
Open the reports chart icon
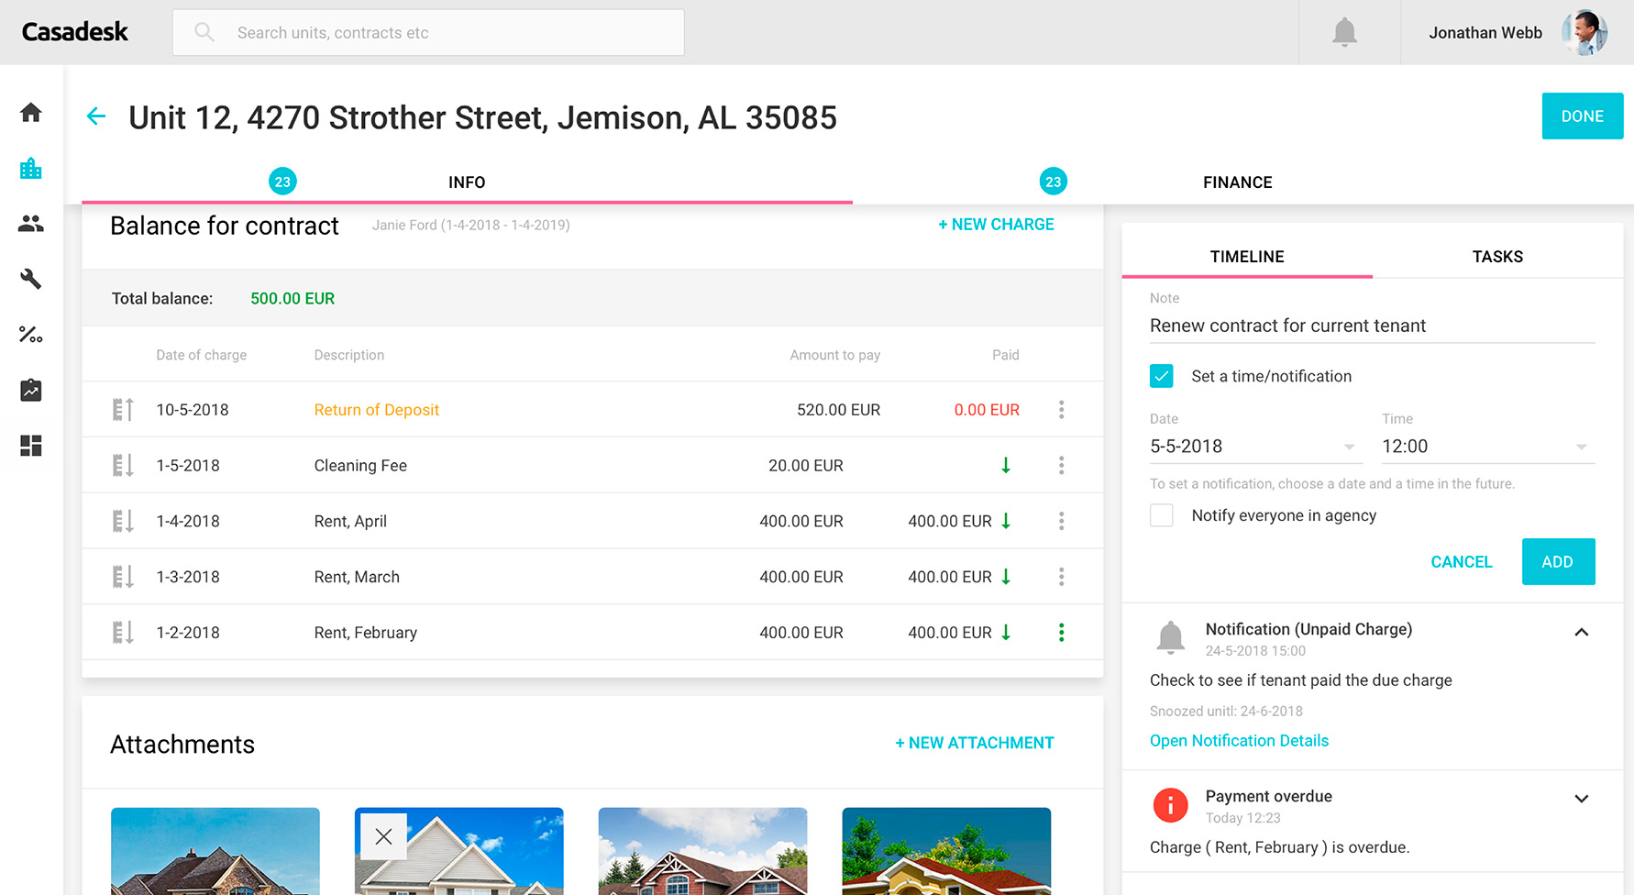30,390
